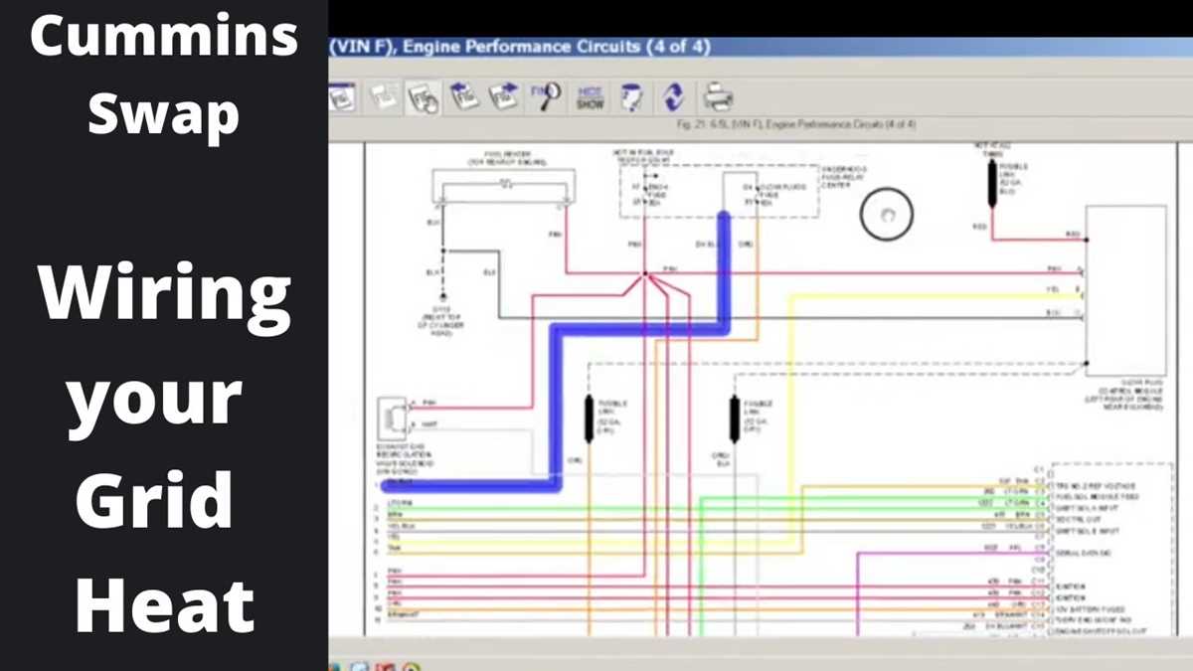Select the figure hand-pointer tool icon
Image resolution: width=1193 pixels, height=671 pixels.
tap(423, 96)
